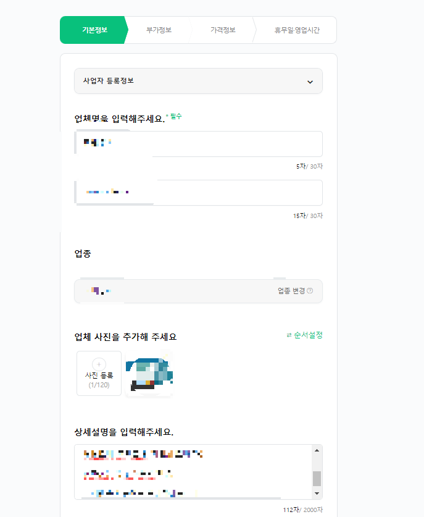Select the uploaded business photo thumbnail
Image resolution: width=424 pixels, height=517 pixels.
[148, 374]
